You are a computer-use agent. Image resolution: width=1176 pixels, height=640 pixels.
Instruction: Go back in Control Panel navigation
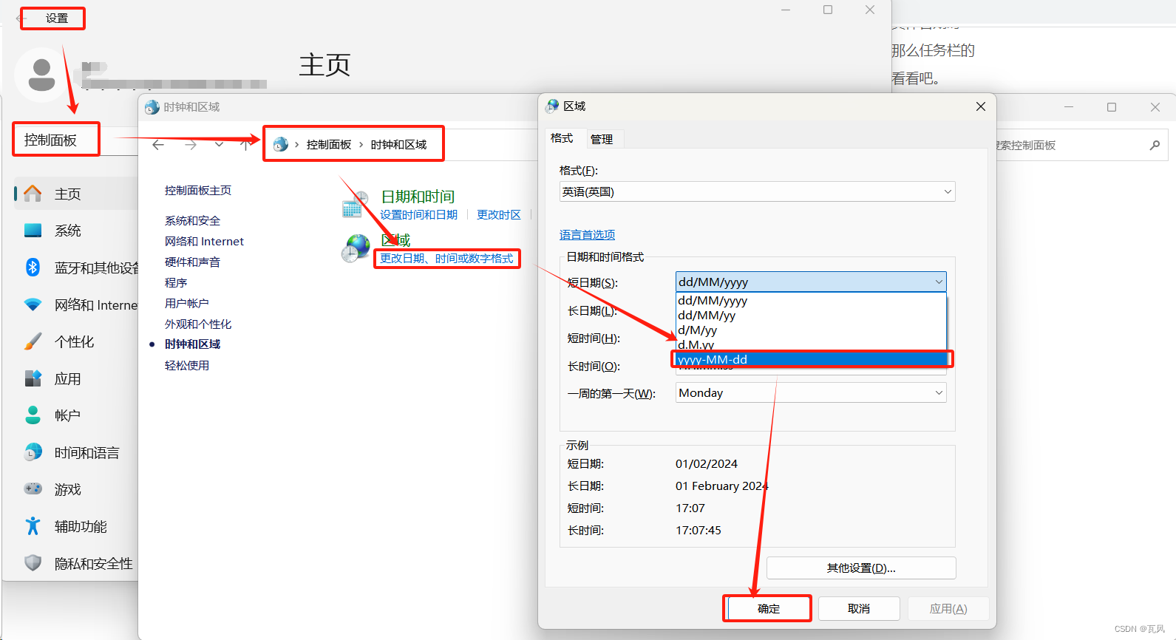click(158, 145)
